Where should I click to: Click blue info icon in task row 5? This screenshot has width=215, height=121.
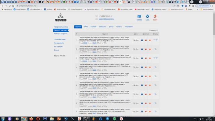[142, 76]
